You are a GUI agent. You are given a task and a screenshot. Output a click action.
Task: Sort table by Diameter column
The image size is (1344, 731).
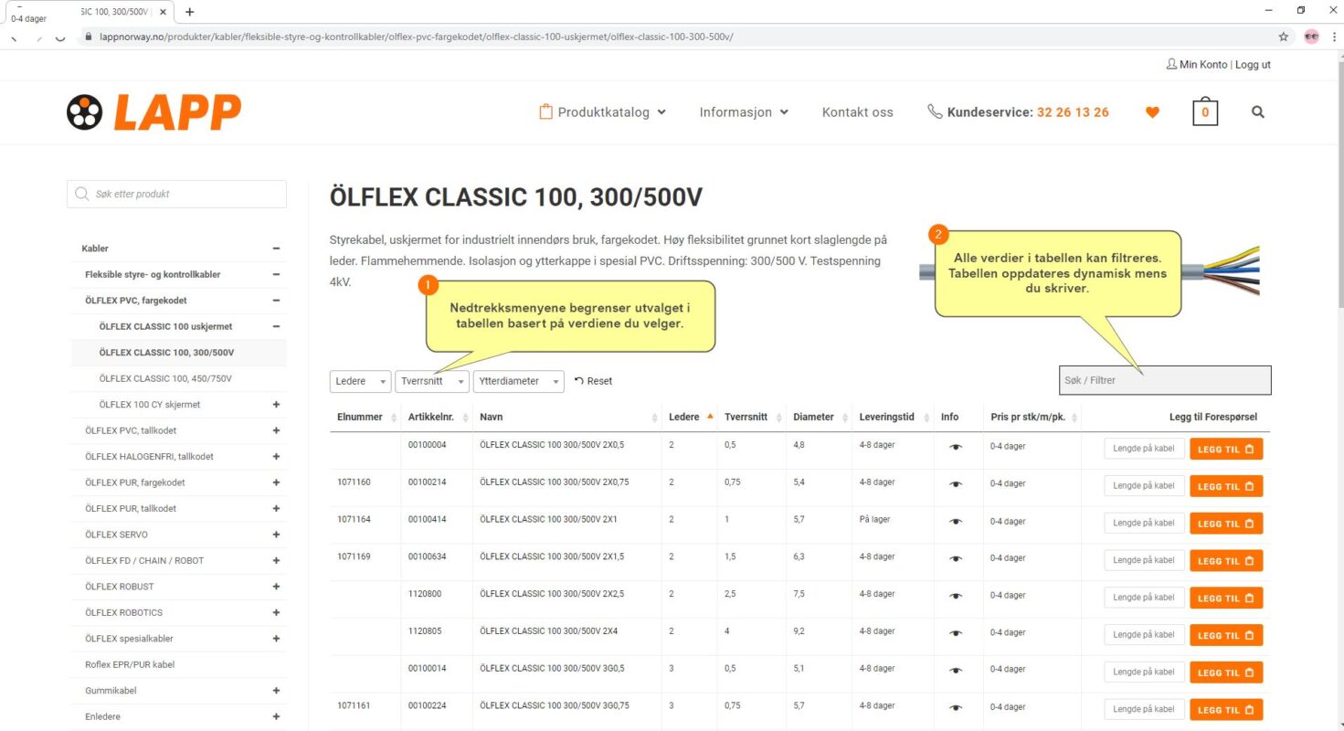point(819,417)
